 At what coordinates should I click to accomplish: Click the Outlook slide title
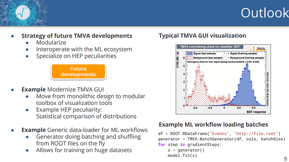tap(264, 13)
